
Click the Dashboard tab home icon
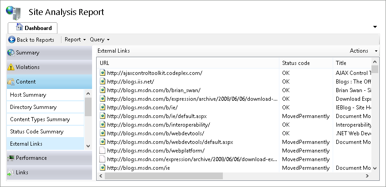tap(19, 28)
